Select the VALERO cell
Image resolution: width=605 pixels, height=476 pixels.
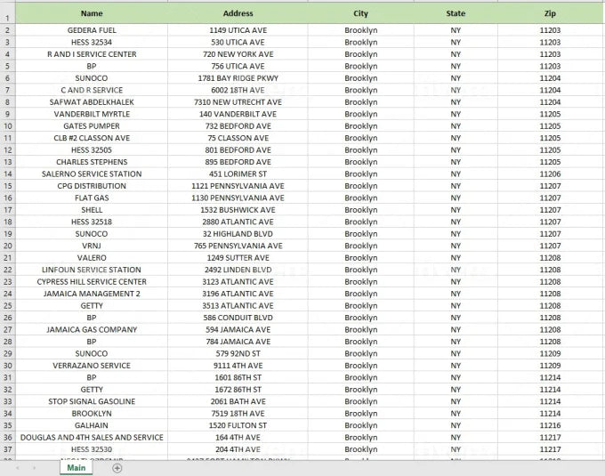coord(92,257)
